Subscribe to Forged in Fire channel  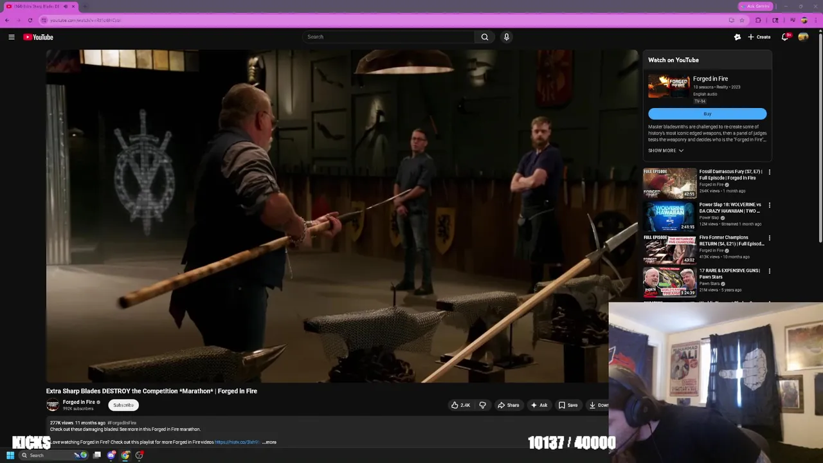coord(123,405)
